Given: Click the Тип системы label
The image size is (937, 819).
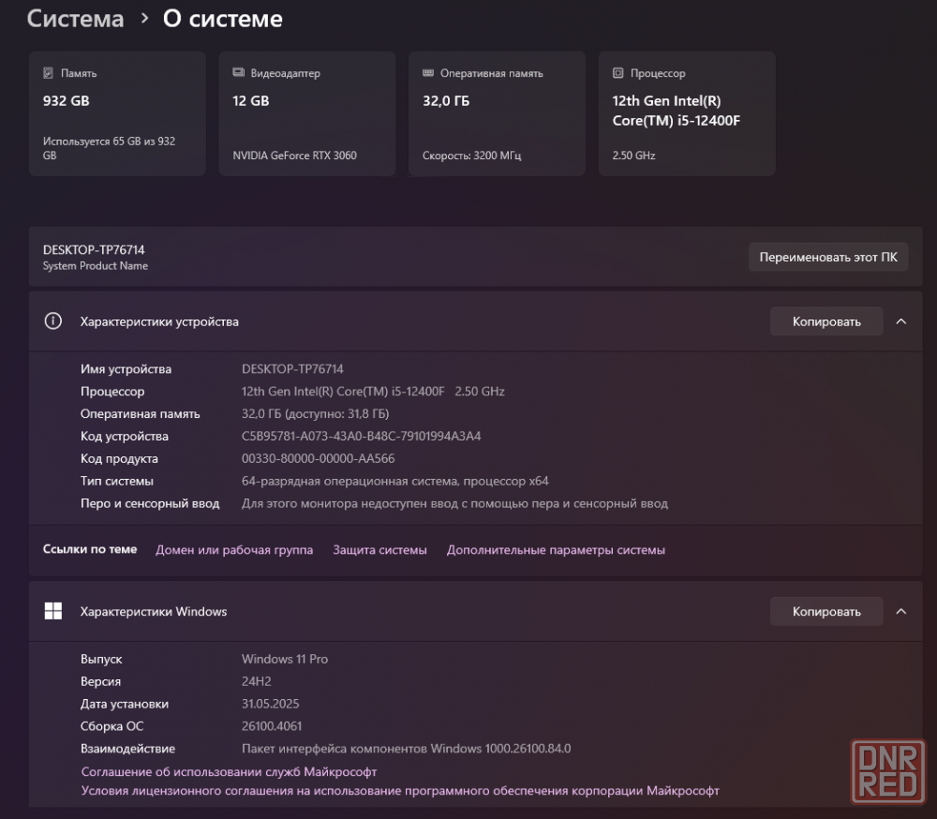Looking at the screenshot, I should [116, 482].
